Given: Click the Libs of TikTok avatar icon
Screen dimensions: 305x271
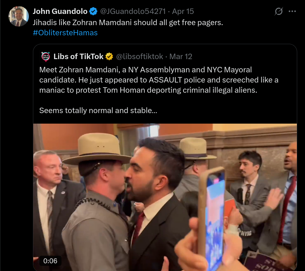Looking at the screenshot, I should point(46,57).
